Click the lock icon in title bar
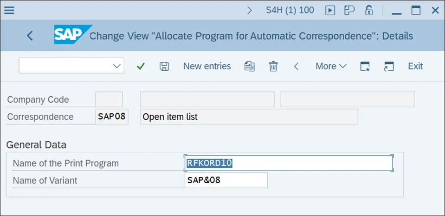 pyautogui.click(x=369, y=10)
